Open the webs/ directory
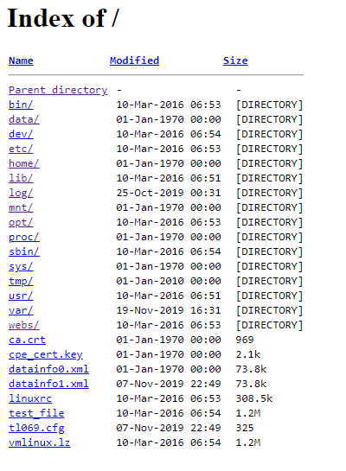346x471 pixels. point(24,326)
